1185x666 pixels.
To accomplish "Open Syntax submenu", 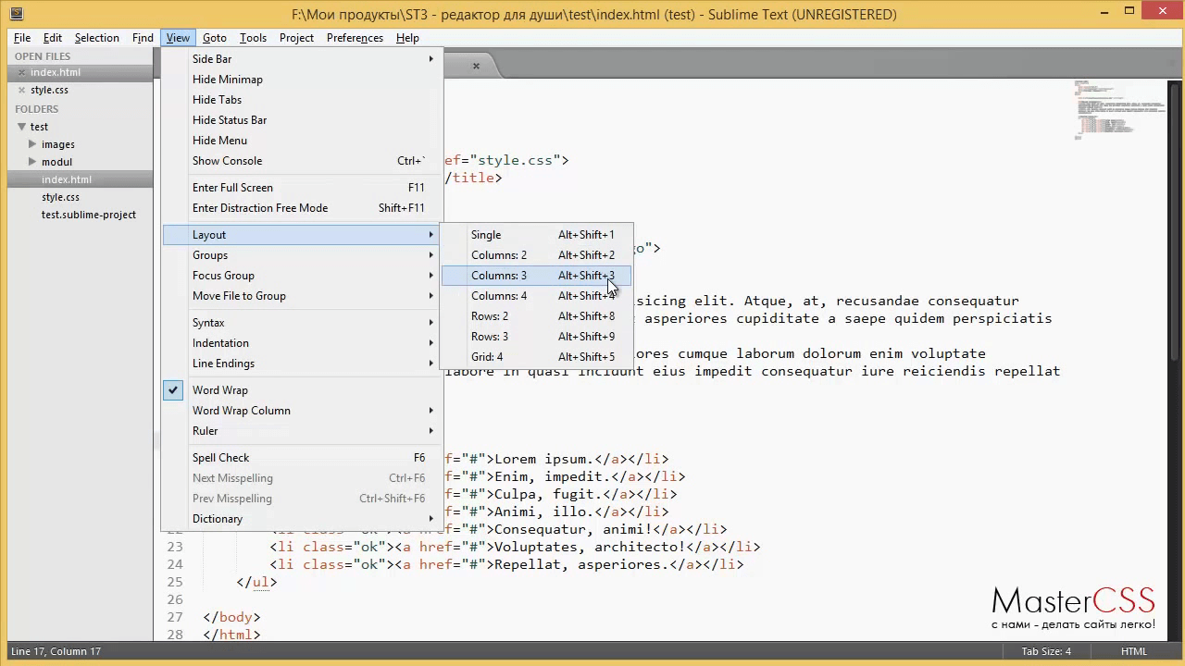I will (x=303, y=323).
